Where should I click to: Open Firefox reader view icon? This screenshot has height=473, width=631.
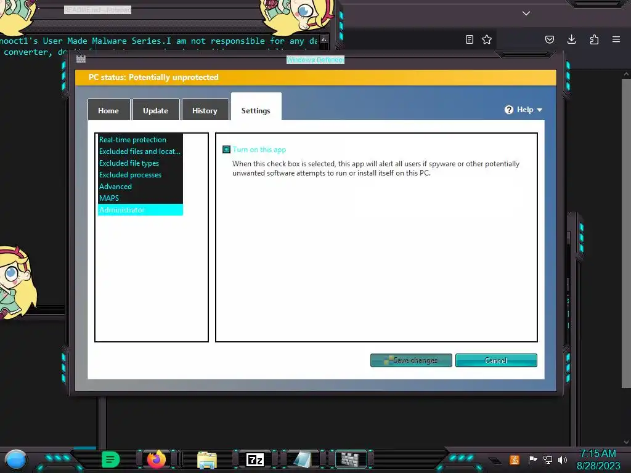(x=469, y=39)
